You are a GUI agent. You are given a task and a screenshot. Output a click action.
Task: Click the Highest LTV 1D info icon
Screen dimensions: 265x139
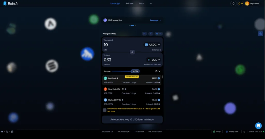pyautogui.click(x=122, y=100)
